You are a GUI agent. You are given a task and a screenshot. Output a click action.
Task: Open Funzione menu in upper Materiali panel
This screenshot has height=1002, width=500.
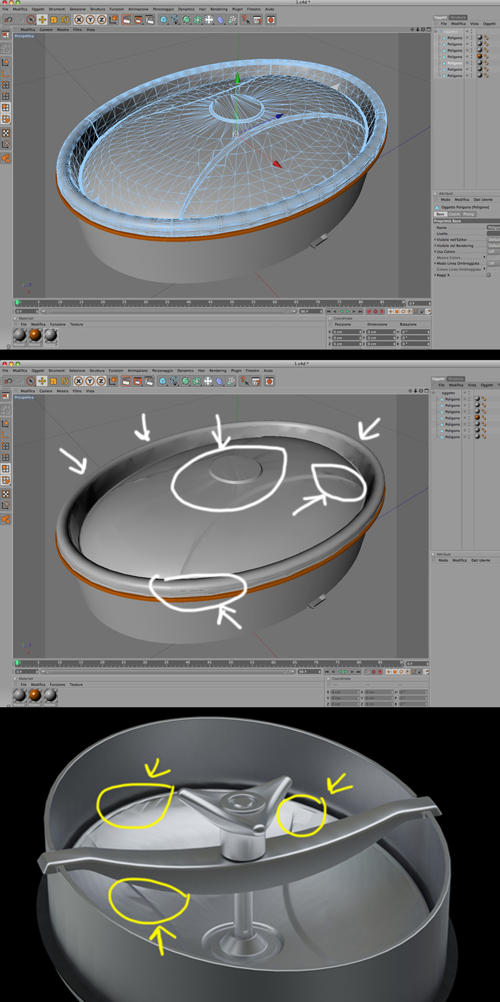58,324
